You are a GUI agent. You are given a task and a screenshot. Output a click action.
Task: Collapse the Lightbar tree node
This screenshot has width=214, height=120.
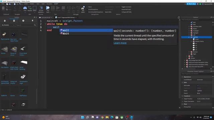[189, 37]
